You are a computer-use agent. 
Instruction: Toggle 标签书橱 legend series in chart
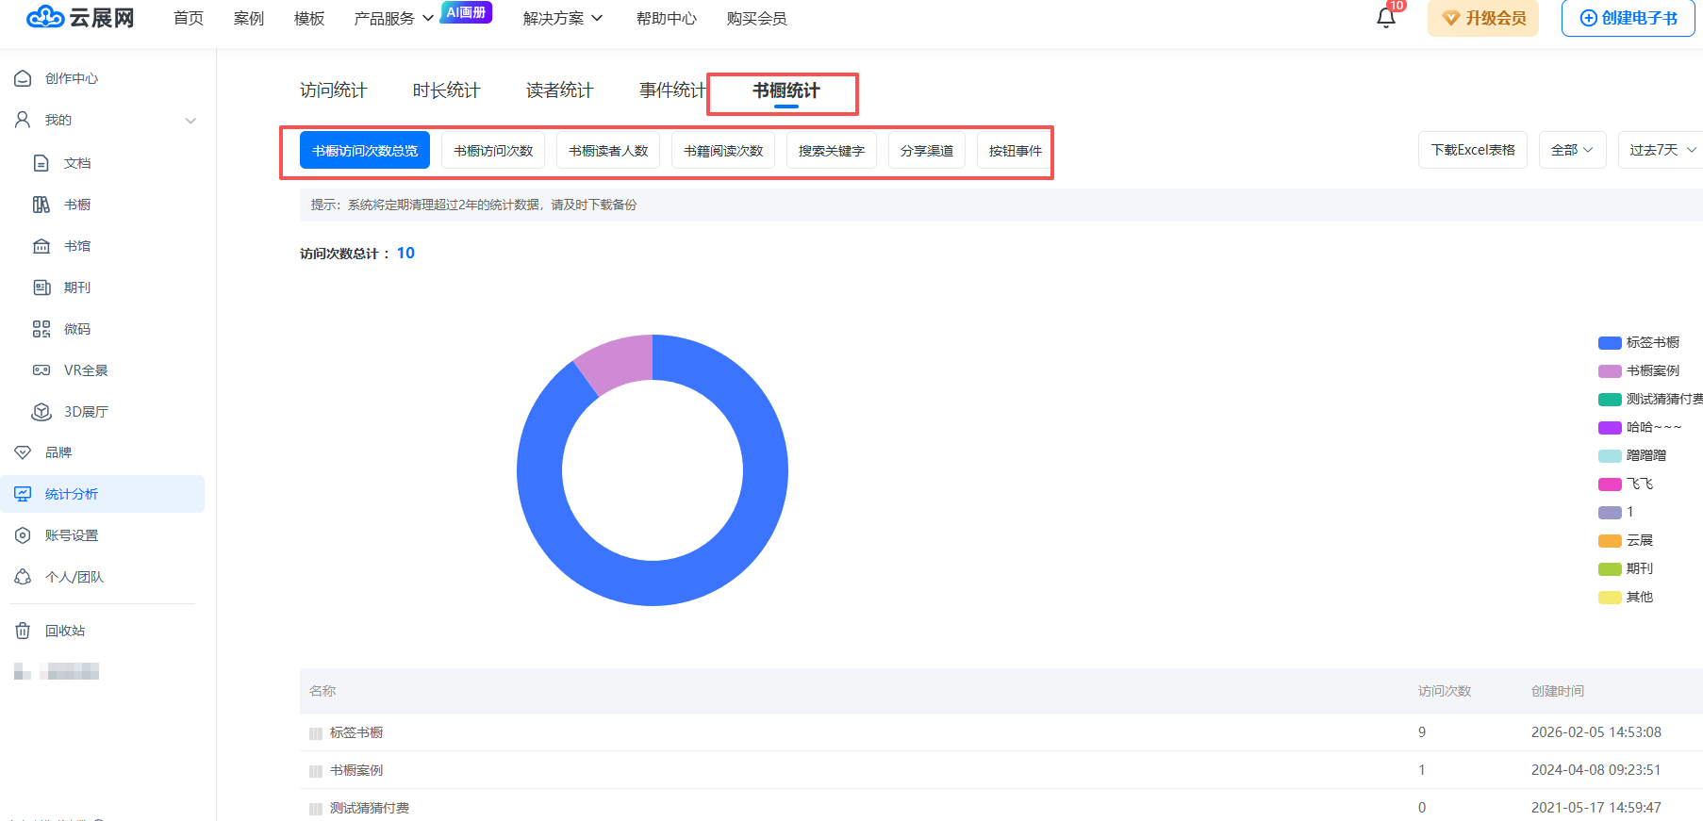(1639, 342)
